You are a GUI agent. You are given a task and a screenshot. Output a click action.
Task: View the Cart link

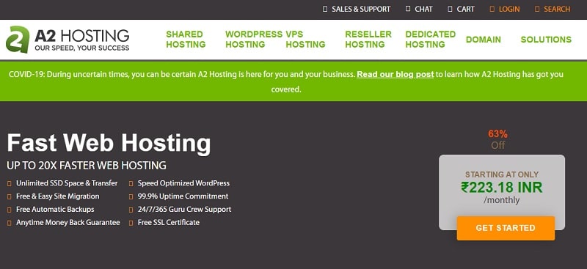click(466, 9)
